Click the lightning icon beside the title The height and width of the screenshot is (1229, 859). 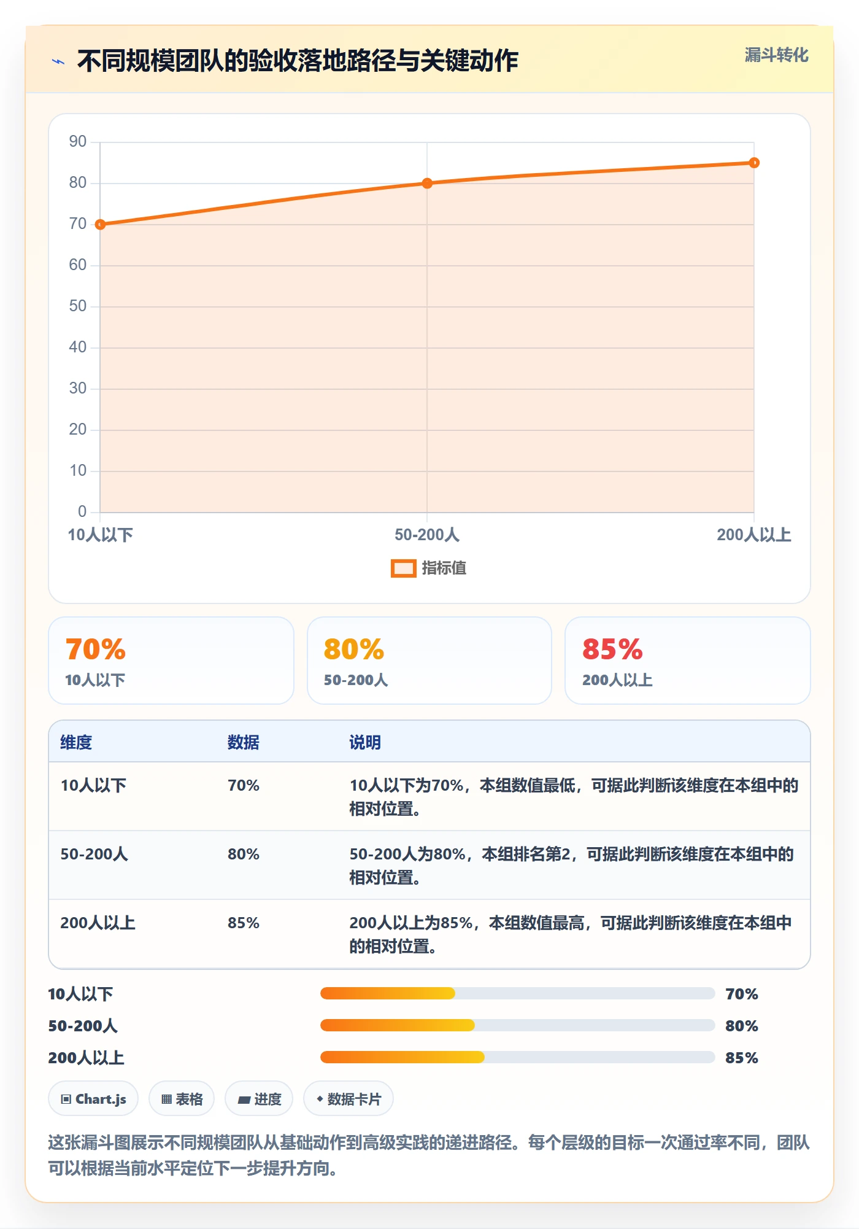(x=58, y=61)
